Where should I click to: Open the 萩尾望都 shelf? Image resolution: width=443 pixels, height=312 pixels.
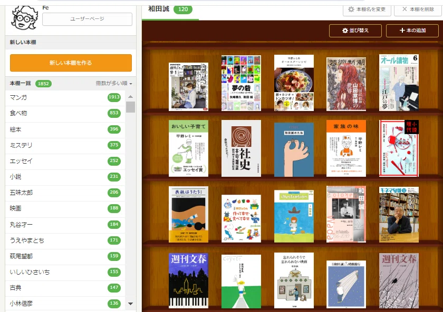coord(65,256)
